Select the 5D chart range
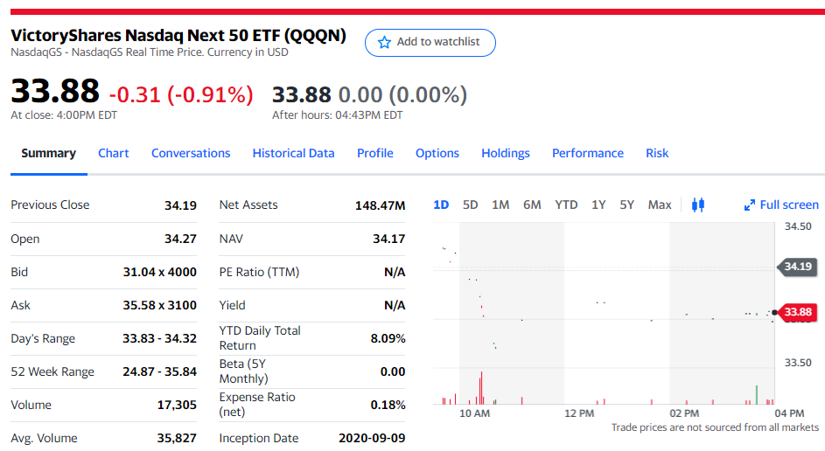This screenshot has width=825, height=451. point(470,205)
